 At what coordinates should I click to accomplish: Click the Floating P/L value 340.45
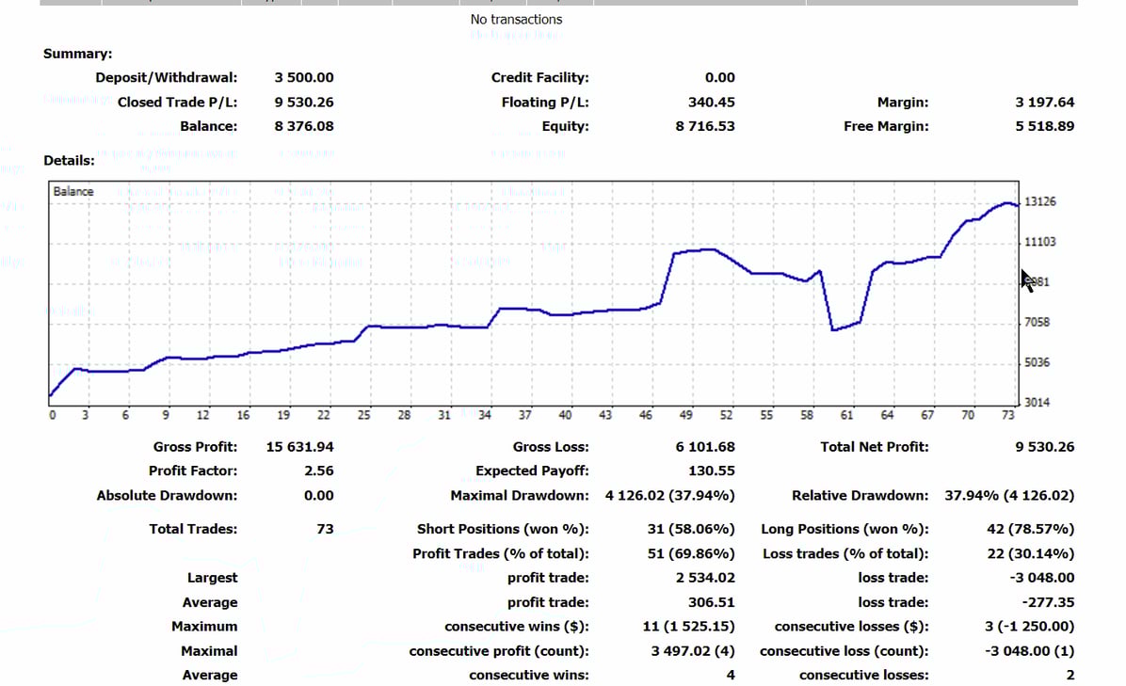point(711,103)
